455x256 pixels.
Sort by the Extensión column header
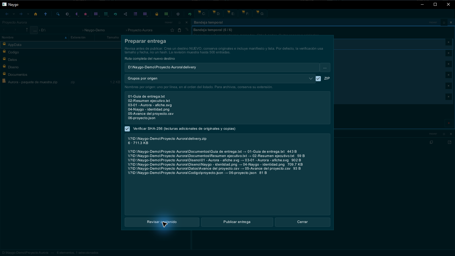[82, 37]
